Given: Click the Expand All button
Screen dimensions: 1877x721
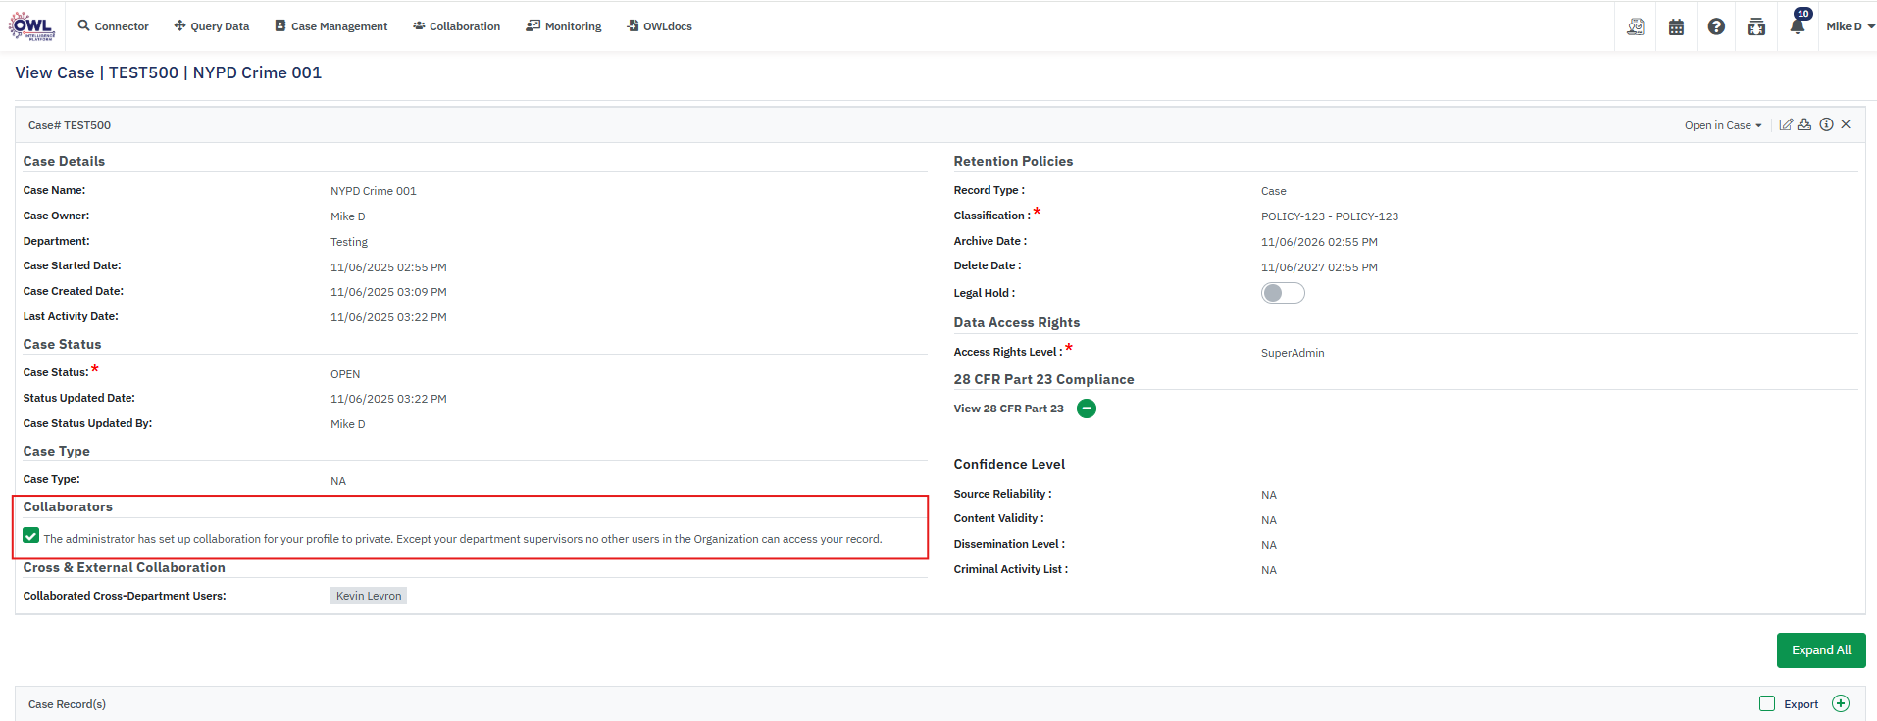Looking at the screenshot, I should point(1820,650).
